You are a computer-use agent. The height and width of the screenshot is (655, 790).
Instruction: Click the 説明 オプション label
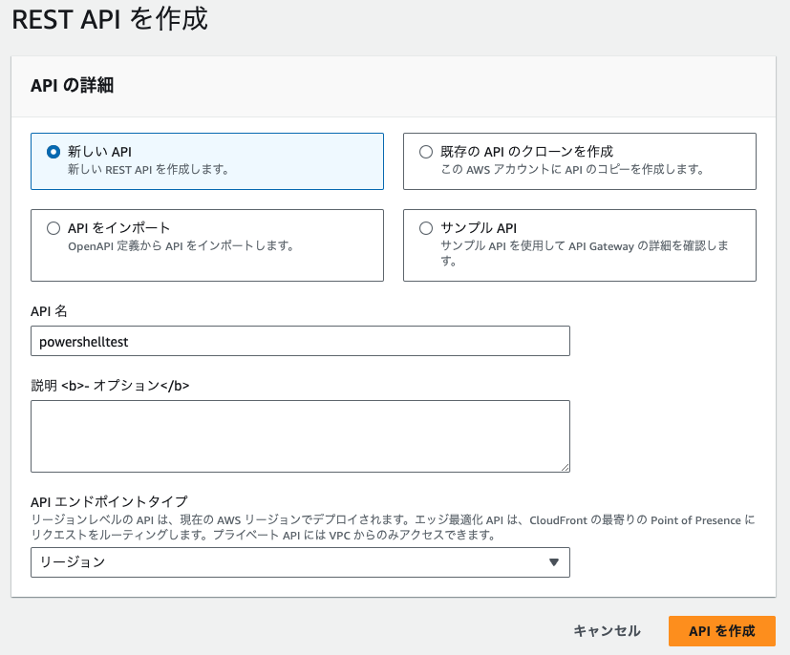pyautogui.click(x=111, y=386)
